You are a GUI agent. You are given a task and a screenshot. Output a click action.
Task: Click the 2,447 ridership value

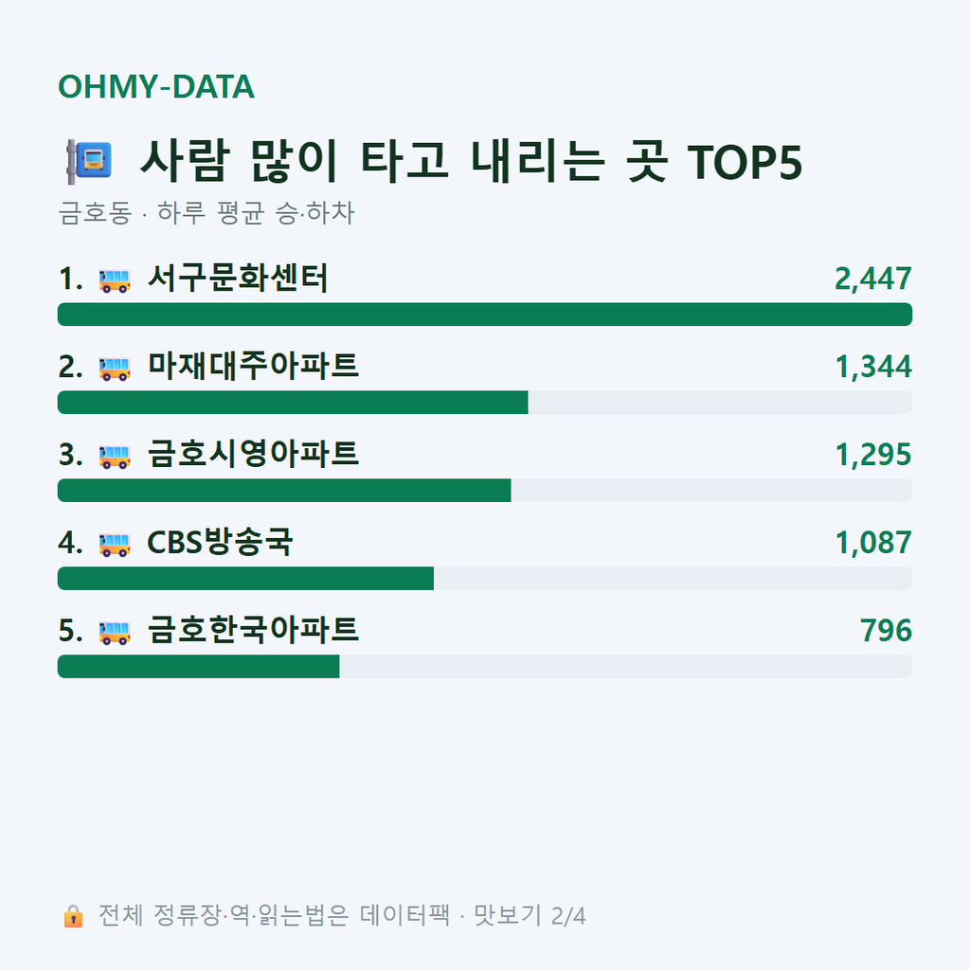click(872, 279)
